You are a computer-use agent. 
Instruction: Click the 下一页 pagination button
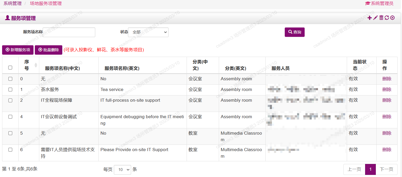[386, 169]
